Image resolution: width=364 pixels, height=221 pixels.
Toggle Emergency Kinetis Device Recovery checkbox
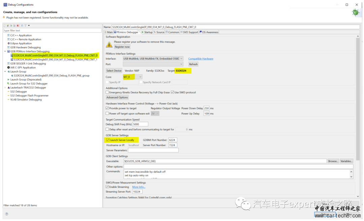[107, 92]
